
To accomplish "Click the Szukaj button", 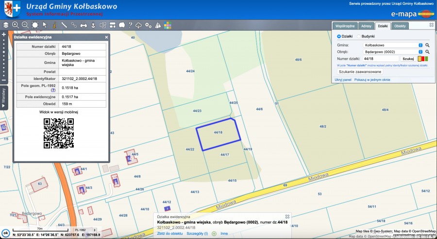I will (408, 58).
